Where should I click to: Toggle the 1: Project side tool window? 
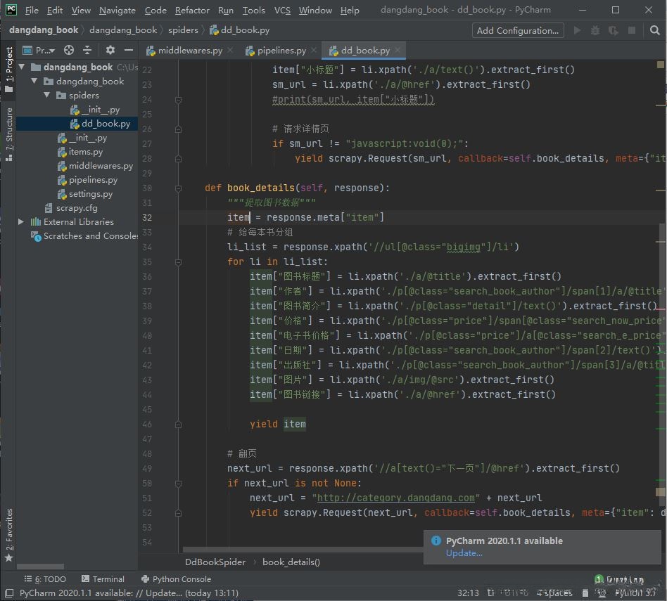tap(9, 70)
